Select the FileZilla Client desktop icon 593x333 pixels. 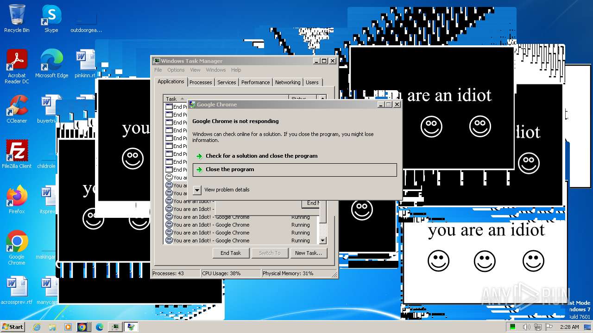[x=17, y=154]
